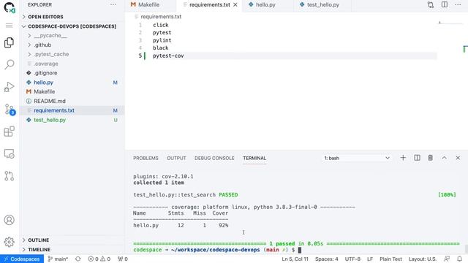Open the Extensions view
Screen dimensions: 468x263
pos(10,131)
